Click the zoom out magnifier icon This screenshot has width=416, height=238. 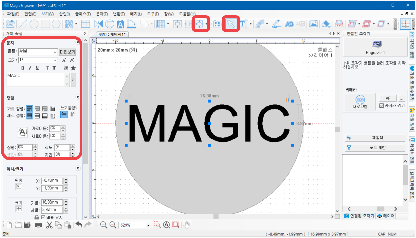[x=113, y=225]
